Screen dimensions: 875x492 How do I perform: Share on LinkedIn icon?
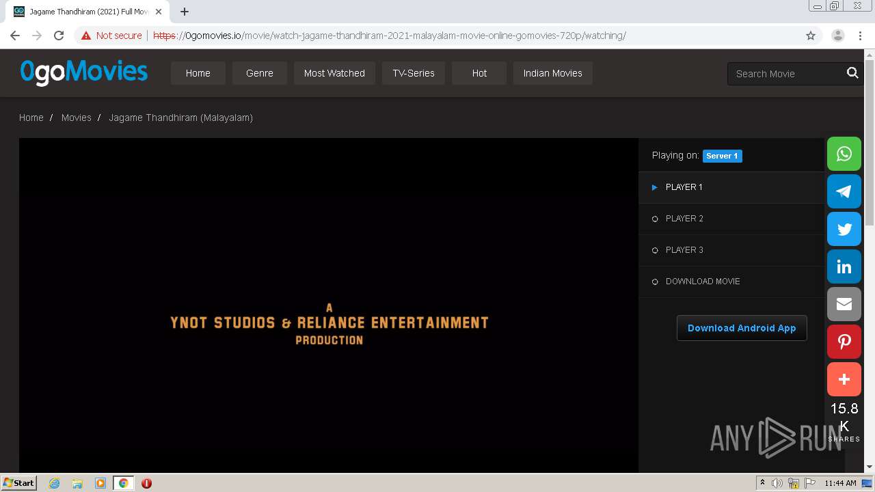point(844,266)
